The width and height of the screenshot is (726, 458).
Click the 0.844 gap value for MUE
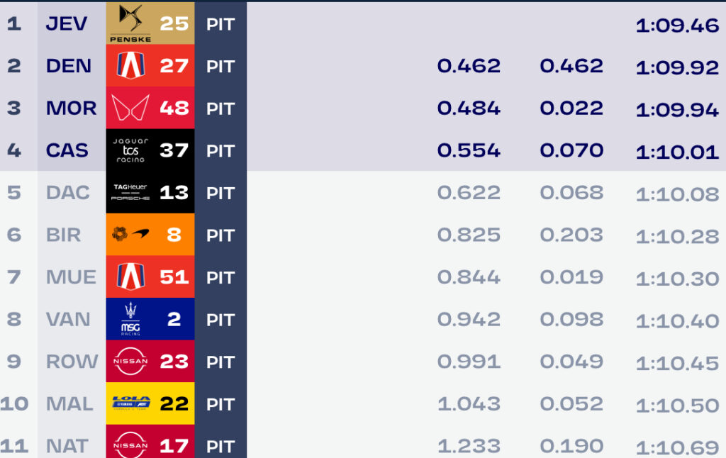pos(469,277)
